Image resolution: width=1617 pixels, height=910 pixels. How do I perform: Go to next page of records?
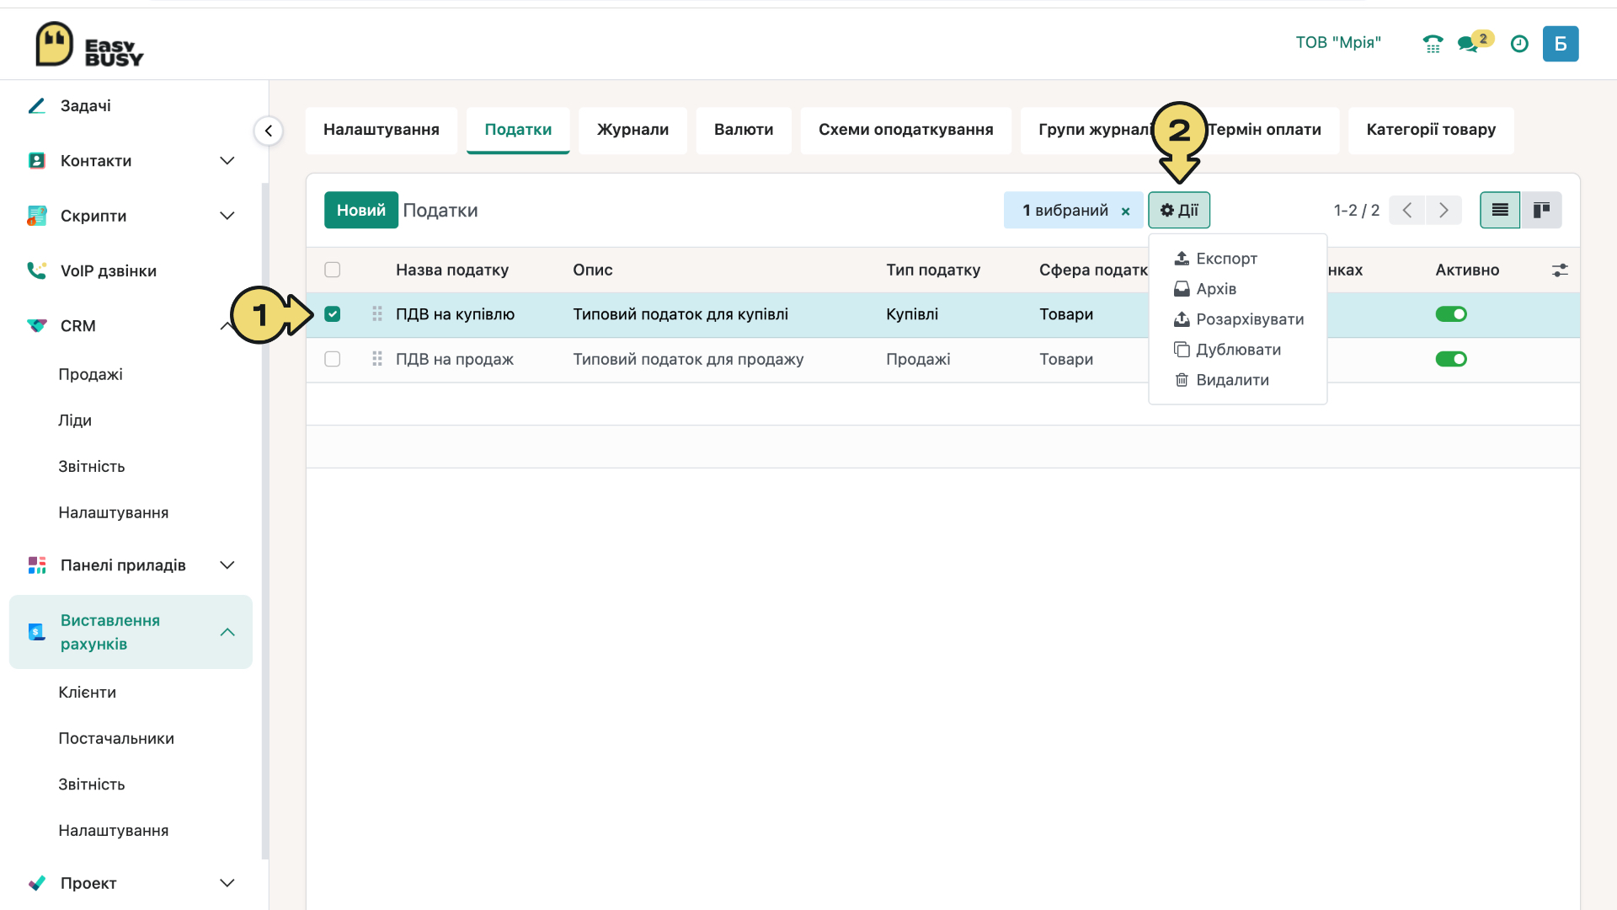pyautogui.click(x=1444, y=210)
